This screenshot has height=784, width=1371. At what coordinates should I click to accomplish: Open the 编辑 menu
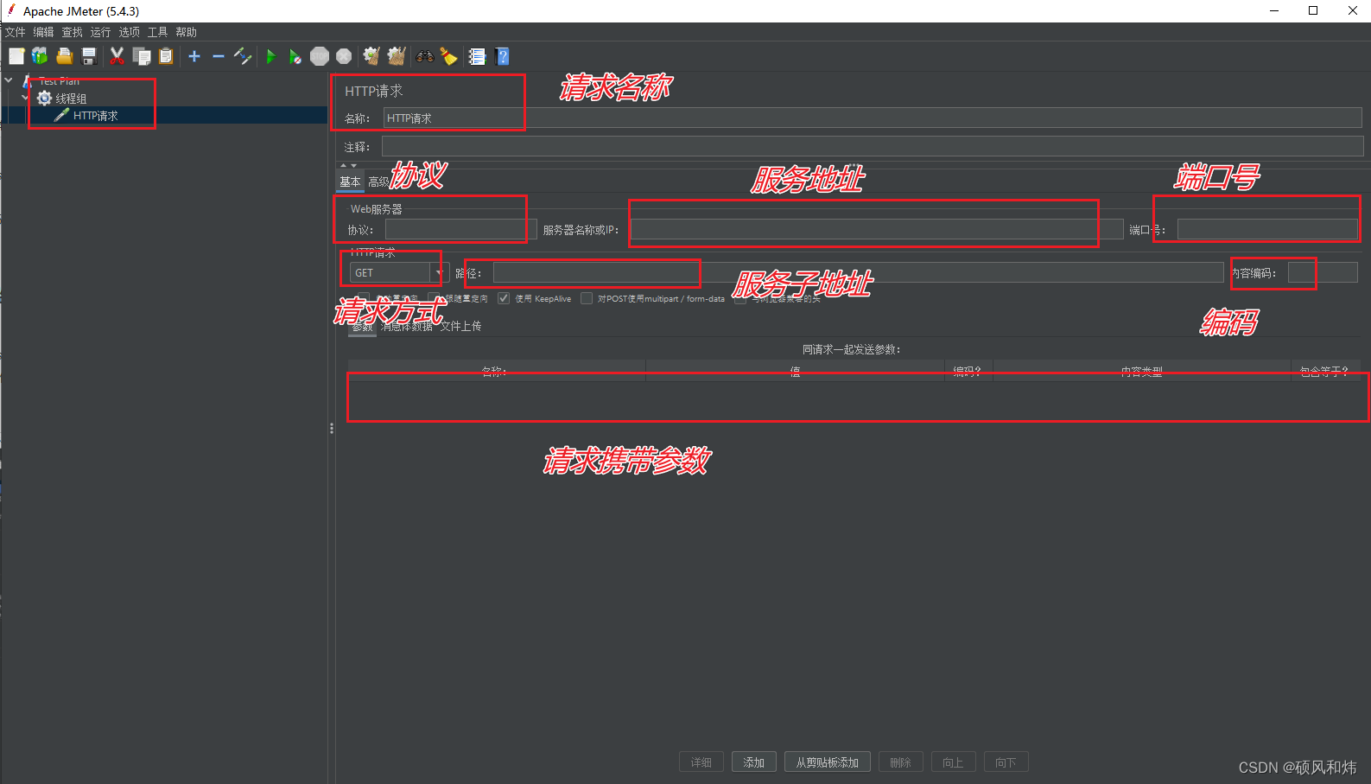click(44, 32)
